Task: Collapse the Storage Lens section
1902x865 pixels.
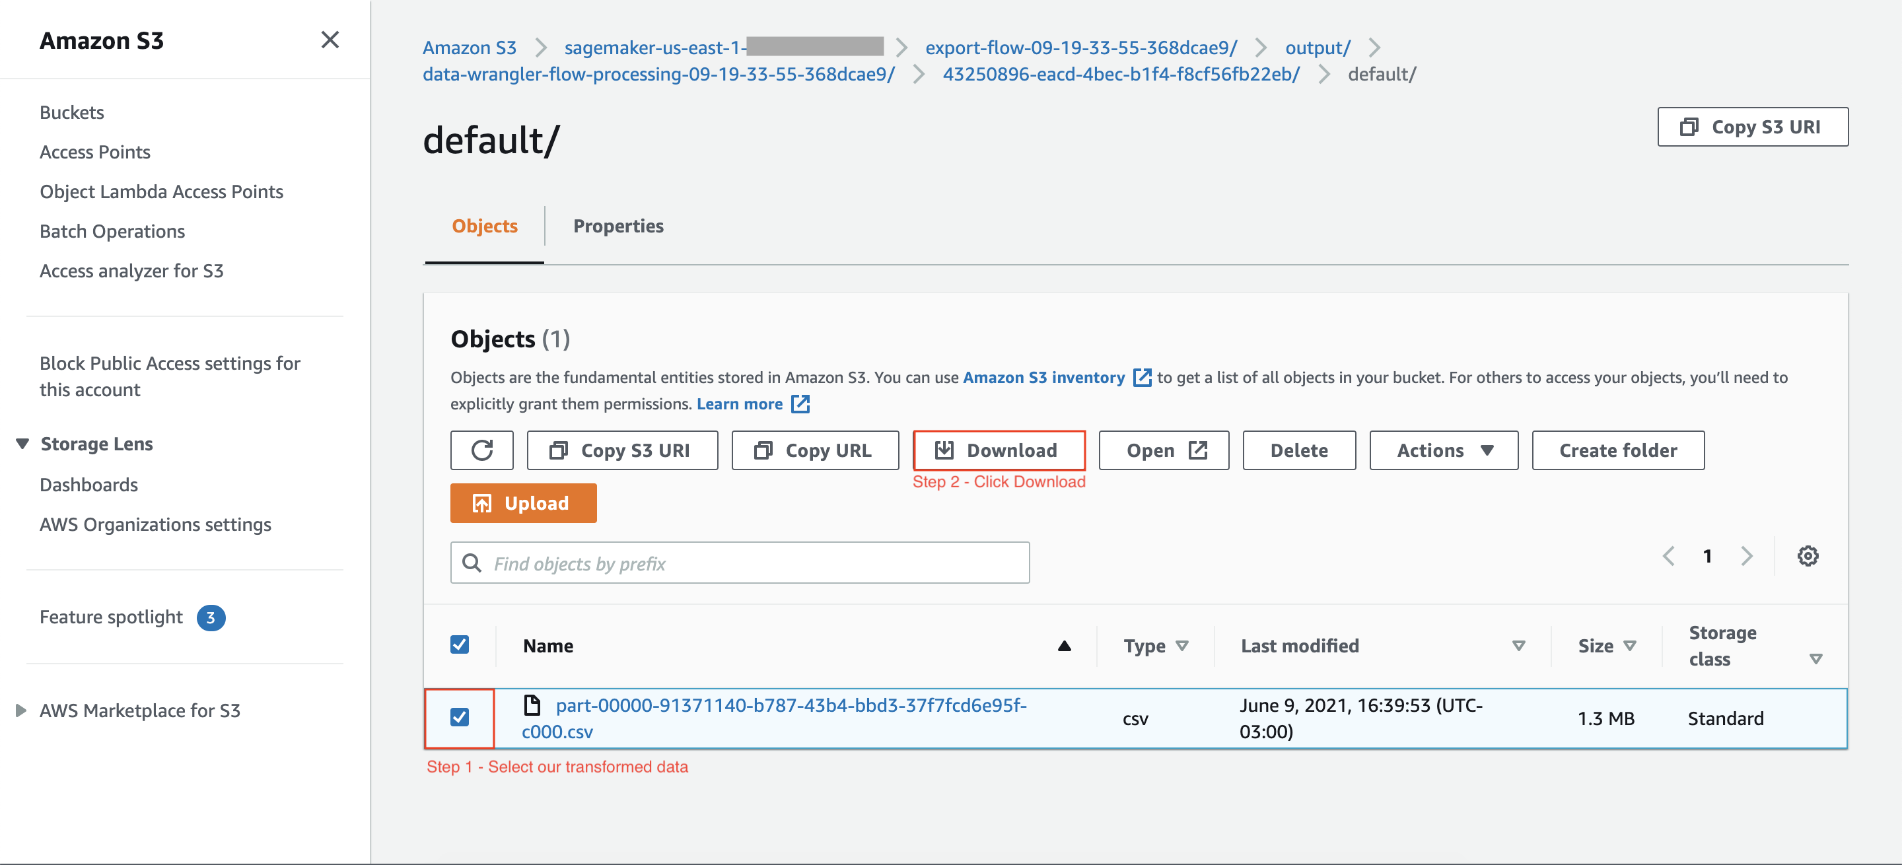Action: coord(22,444)
